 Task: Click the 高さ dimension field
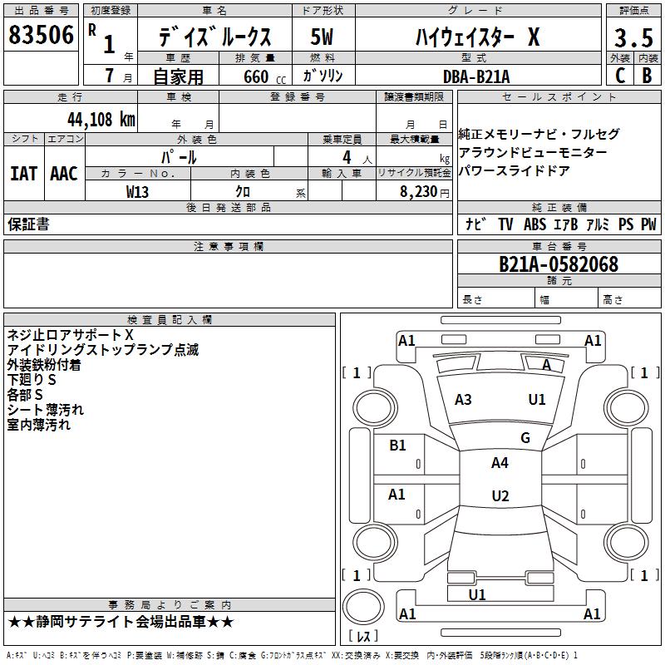coord(629,298)
